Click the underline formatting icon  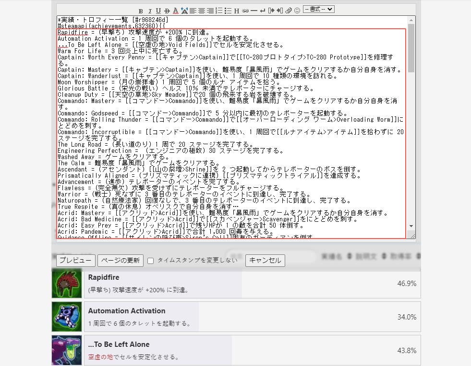click(158, 11)
